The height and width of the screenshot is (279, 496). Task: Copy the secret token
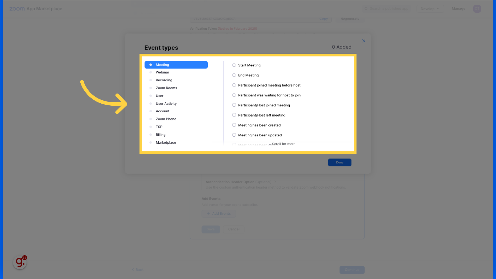[x=323, y=19]
